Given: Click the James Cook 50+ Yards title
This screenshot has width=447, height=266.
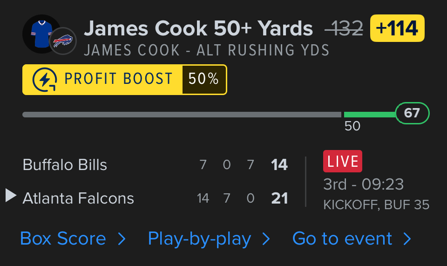Looking at the screenshot, I should coord(198,29).
